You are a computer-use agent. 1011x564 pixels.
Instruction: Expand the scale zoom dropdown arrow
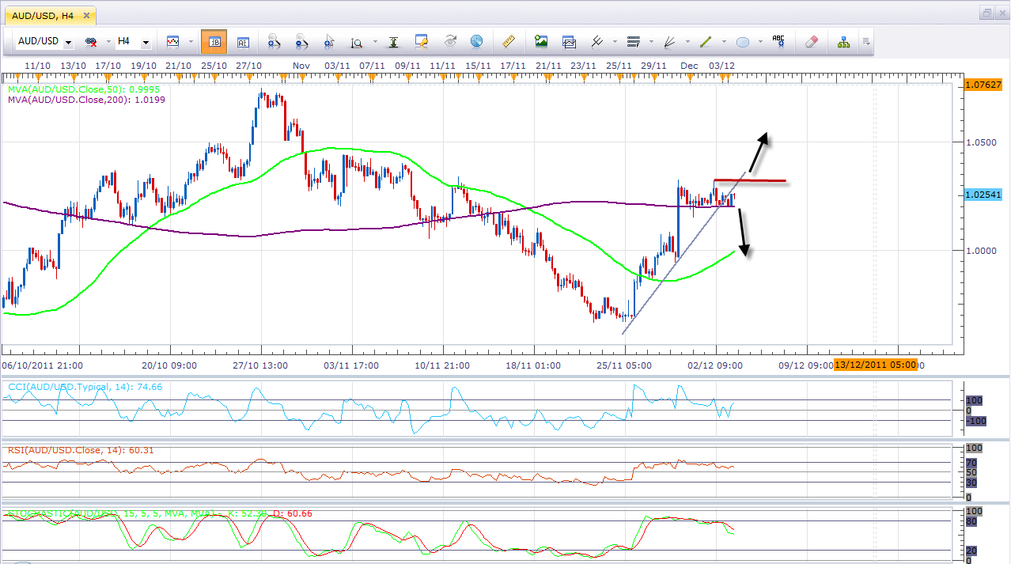coord(374,42)
